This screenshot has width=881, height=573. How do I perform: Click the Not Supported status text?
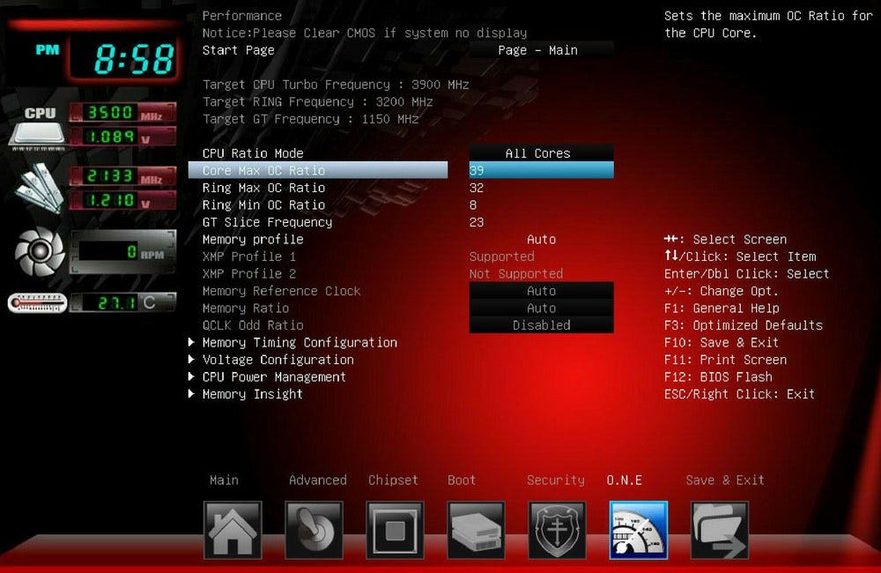pyautogui.click(x=515, y=274)
